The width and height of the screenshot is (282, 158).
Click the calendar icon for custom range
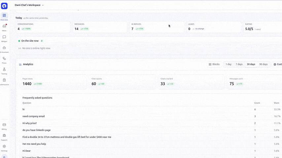point(275,64)
